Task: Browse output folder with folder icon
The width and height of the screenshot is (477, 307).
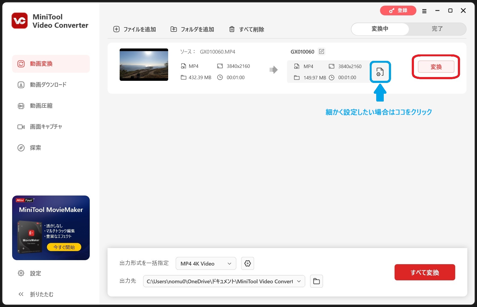Action: pyautogui.click(x=316, y=281)
